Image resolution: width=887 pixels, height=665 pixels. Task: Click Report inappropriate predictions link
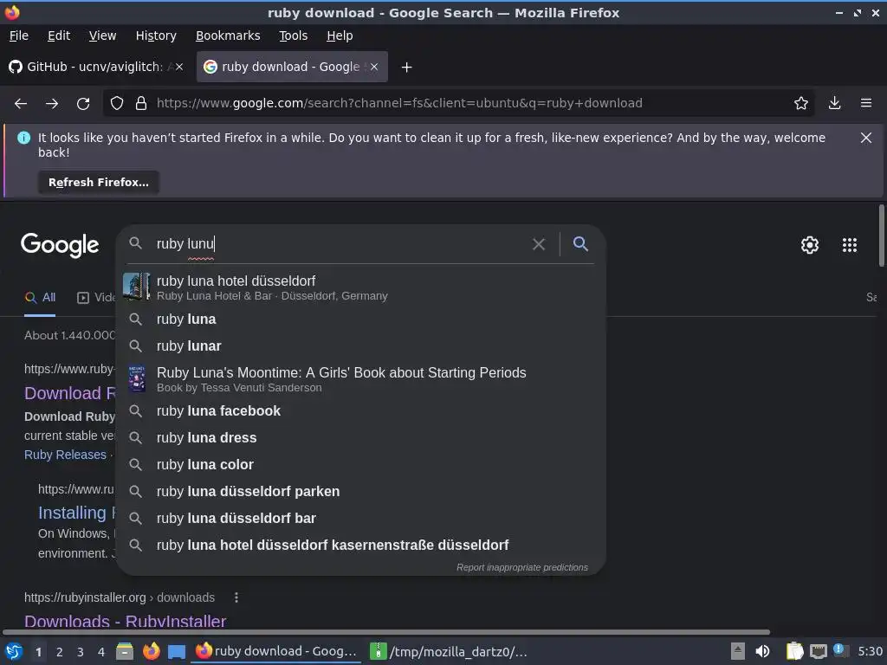pos(522,568)
